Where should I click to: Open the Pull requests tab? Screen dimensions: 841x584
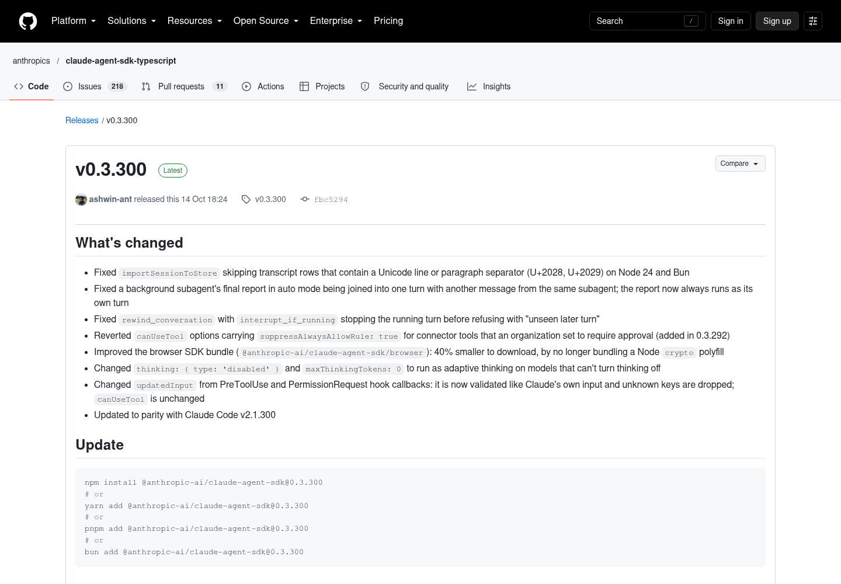[185, 86]
